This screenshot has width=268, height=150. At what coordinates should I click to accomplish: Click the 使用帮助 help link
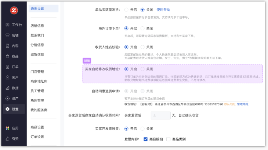coord(163,10)
